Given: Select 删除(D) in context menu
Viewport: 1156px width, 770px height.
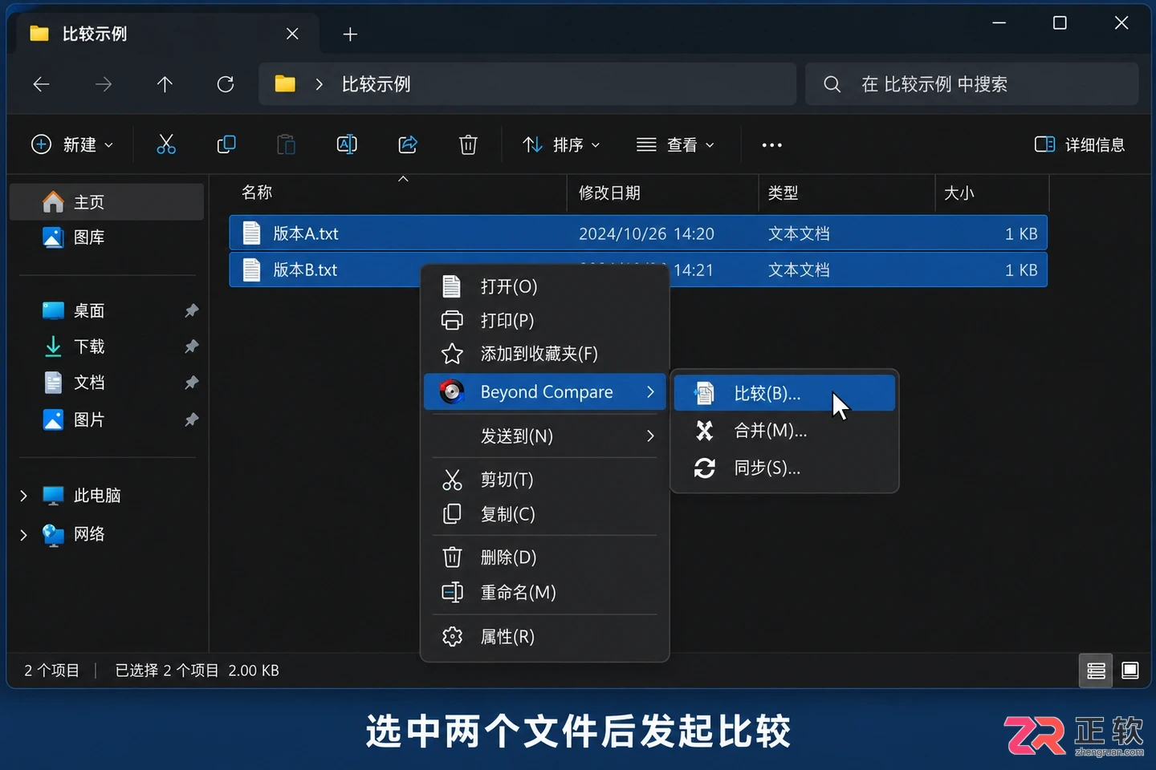Looking at the screenshot, I should coord(545,557).
